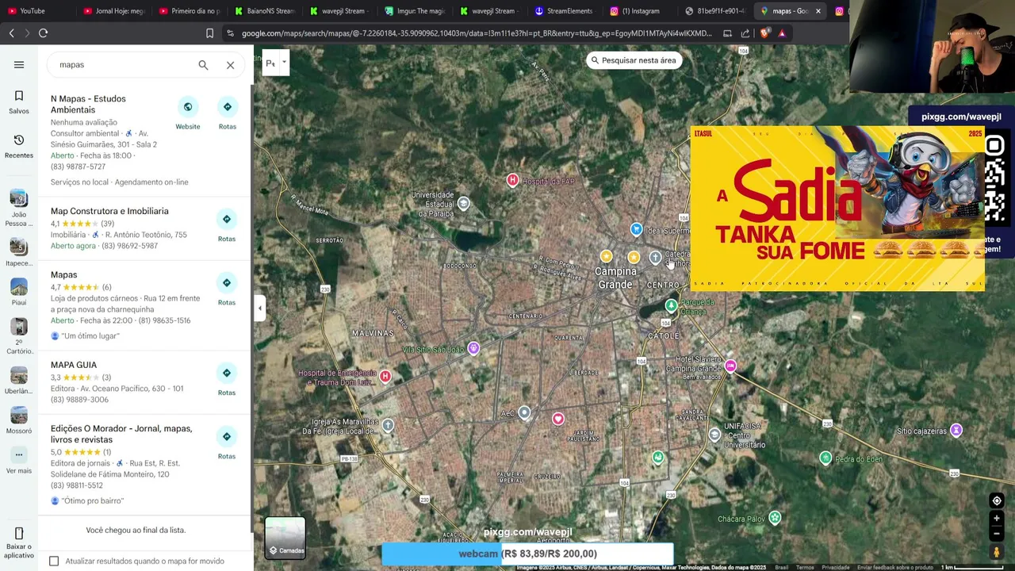Open result 'N Mapas - Estudos Ambientais'

(x=88, y=104)
